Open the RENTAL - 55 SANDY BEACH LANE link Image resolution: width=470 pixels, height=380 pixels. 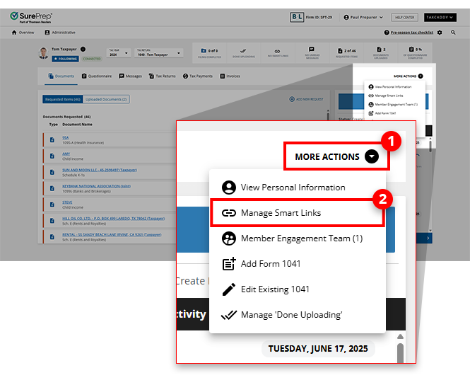112,235
